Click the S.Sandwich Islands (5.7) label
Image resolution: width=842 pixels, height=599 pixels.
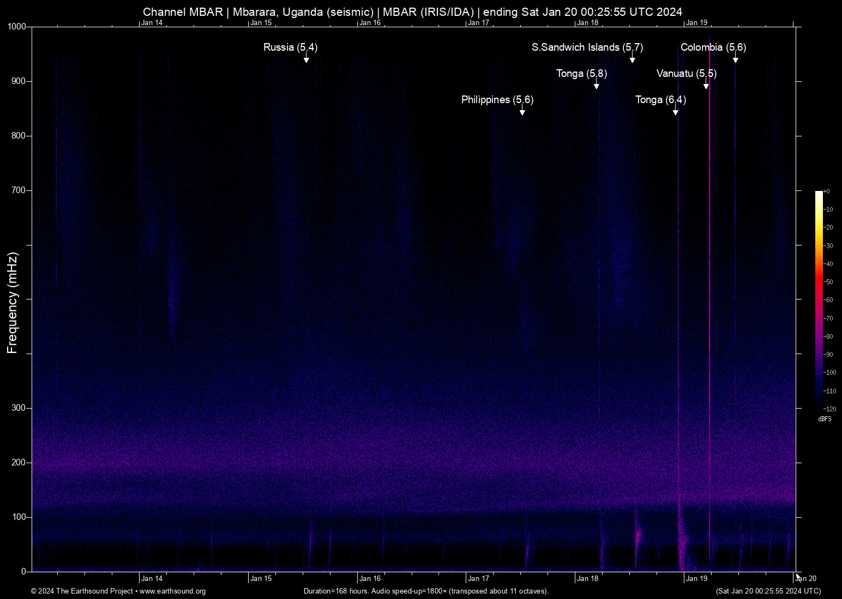click(x=587, y=47)
